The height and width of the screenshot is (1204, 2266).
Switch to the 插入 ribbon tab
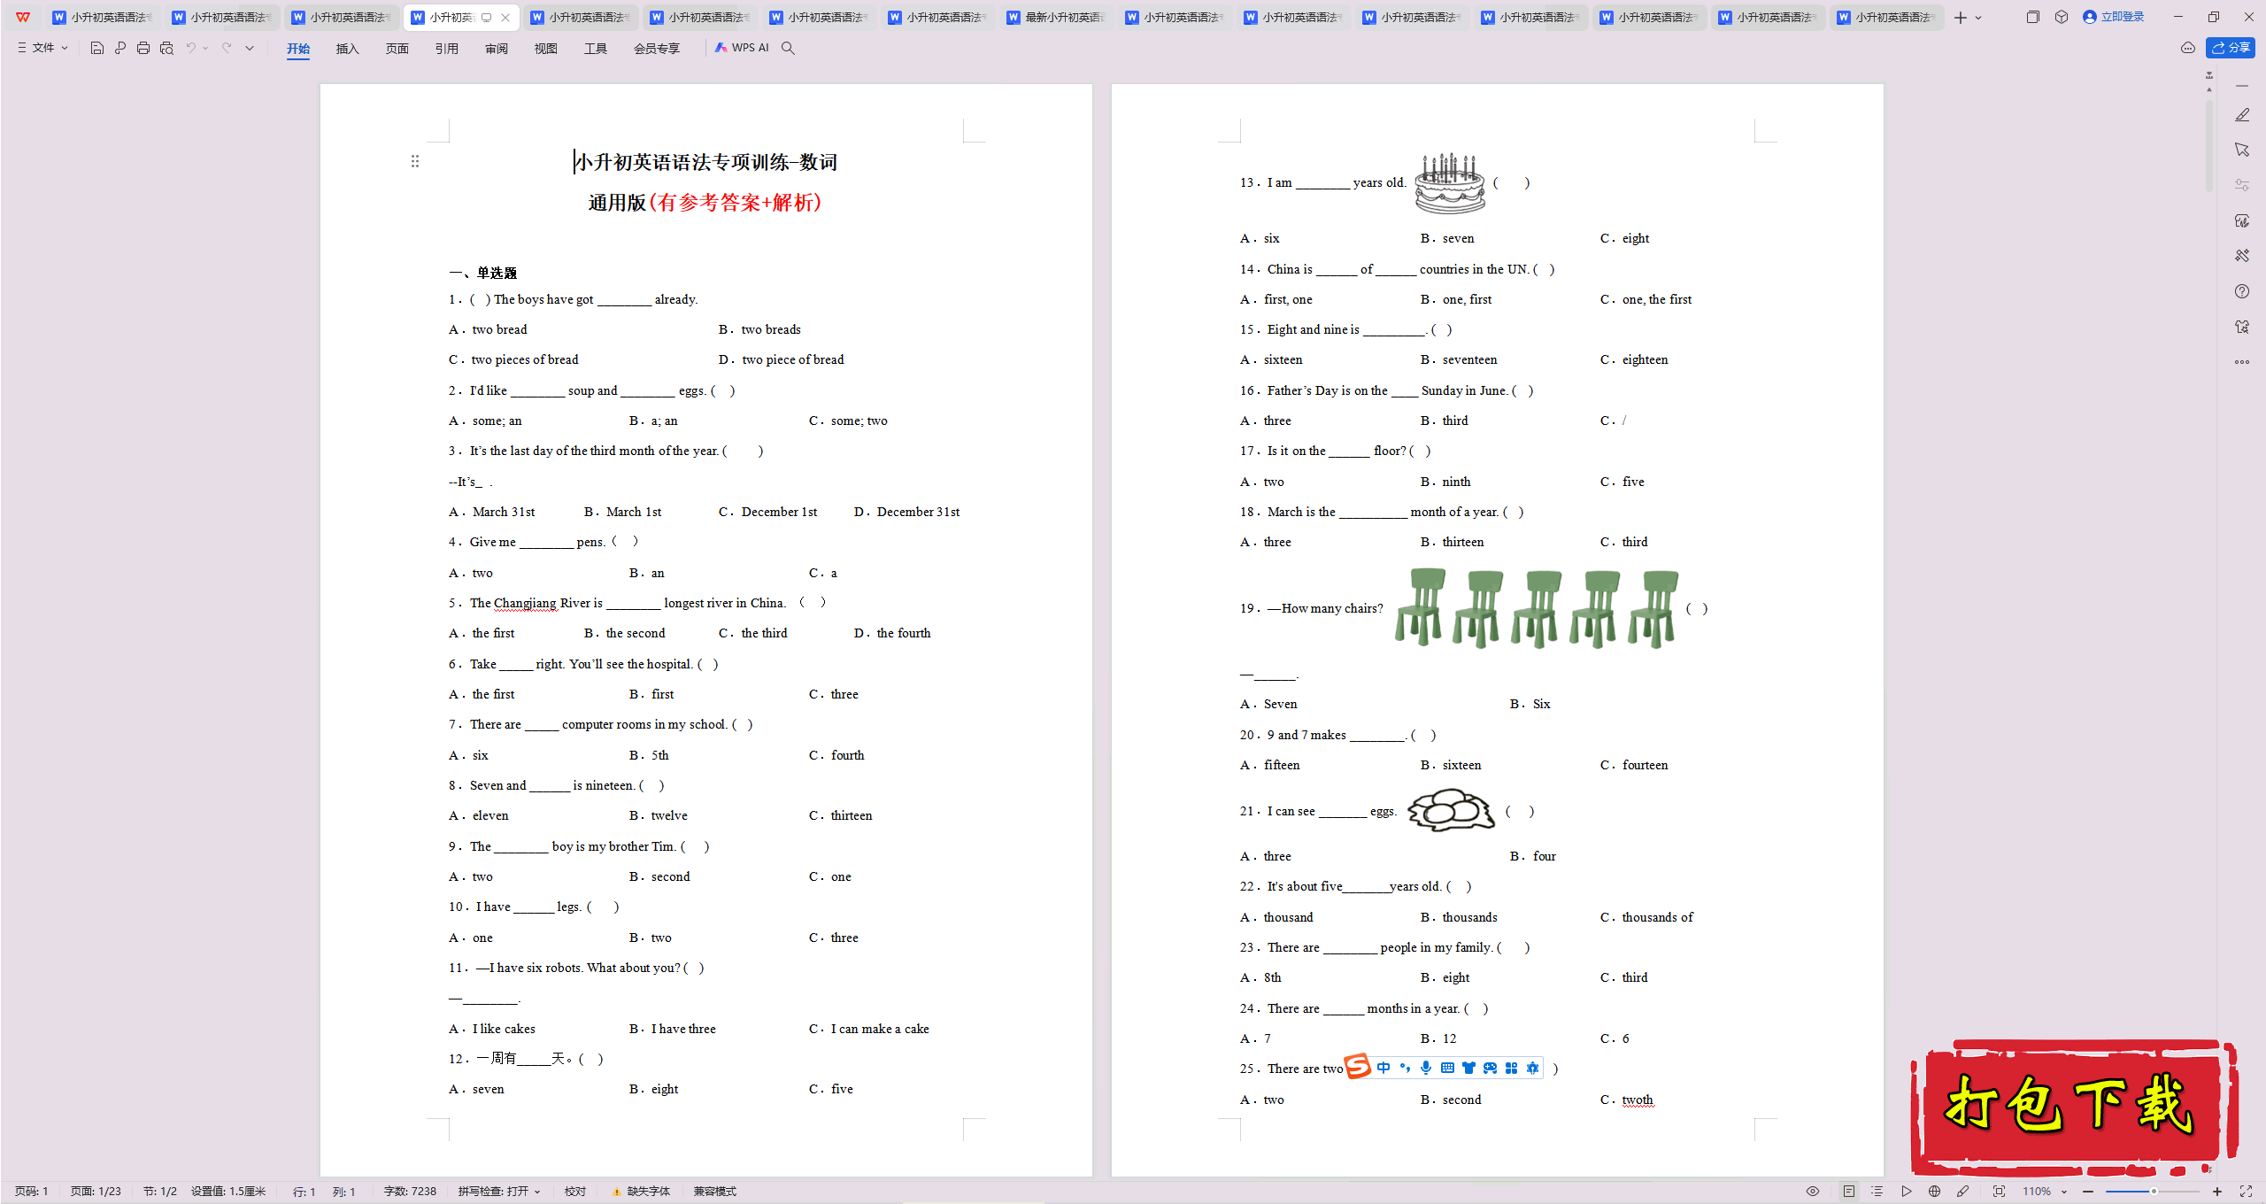click(x=347, y=49)
